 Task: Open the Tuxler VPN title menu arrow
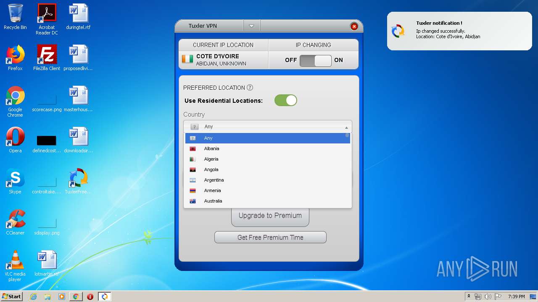click(x=251, y=26)
